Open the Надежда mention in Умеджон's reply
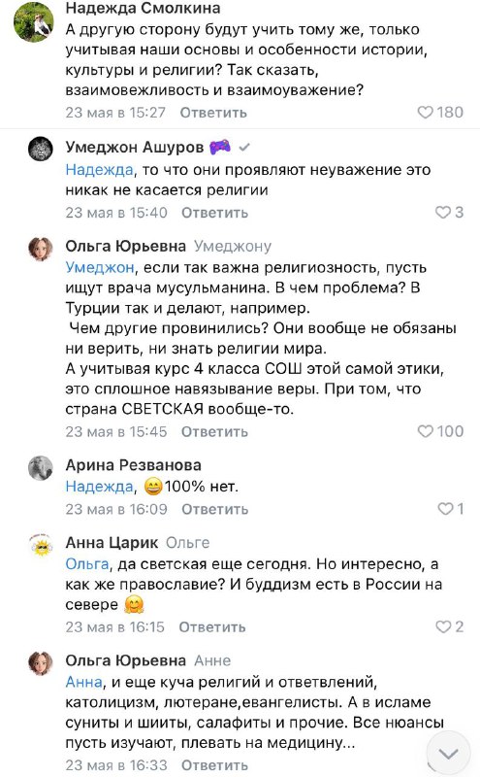Image resolution: width=480 pixels, height=777 pixels. [x=100, y=170]
